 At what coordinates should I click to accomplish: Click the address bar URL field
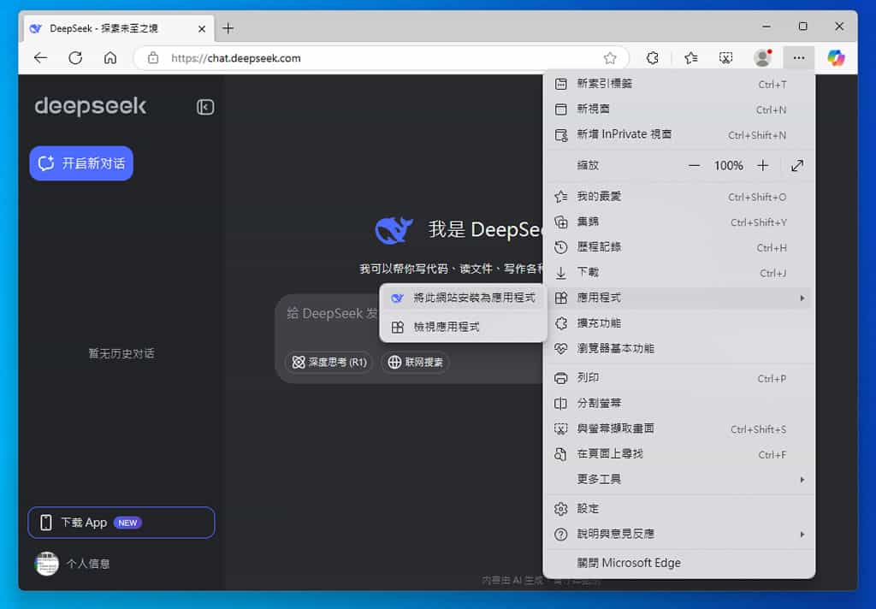tap(380, 58)
